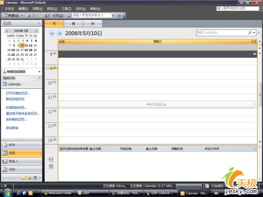Click the help icon beside contact search box
This screenshot has height=197, width=263.
(x=119, y=16)
